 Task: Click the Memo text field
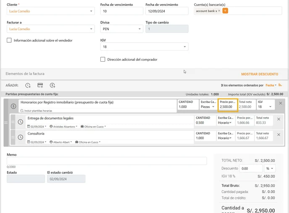(x=107, y=161)
